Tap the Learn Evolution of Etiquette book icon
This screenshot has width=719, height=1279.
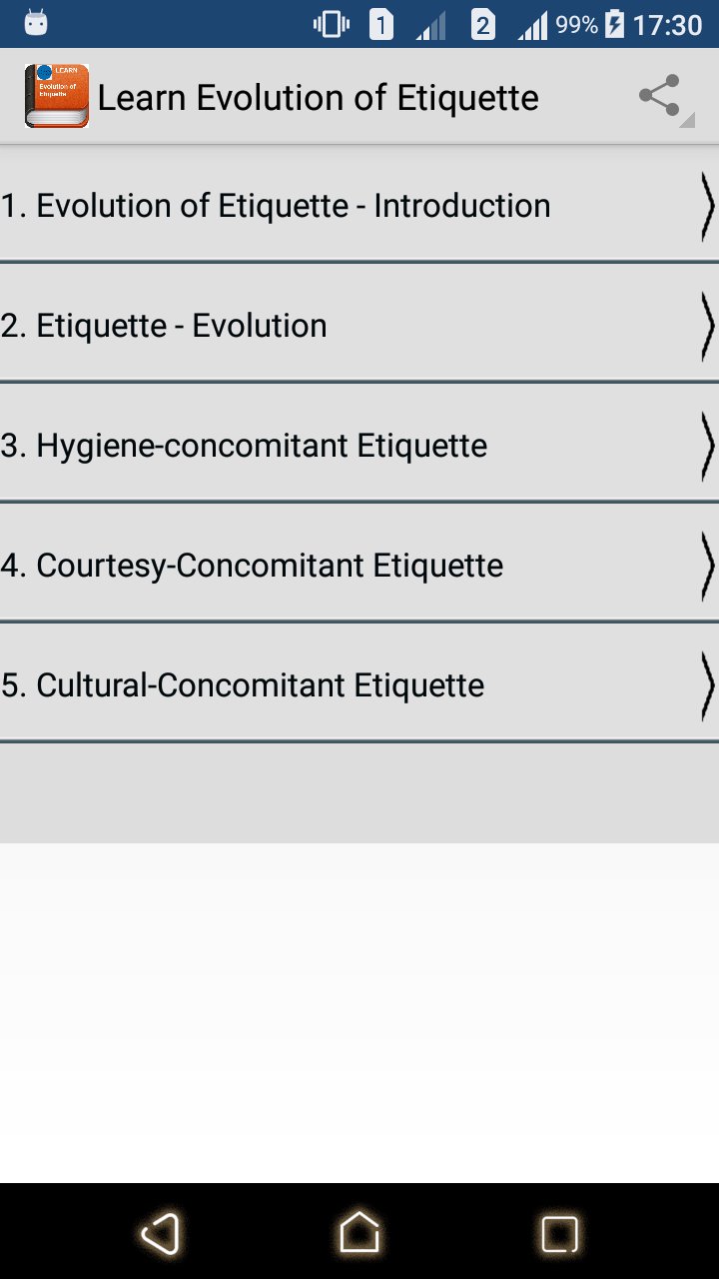coord(56,97)
